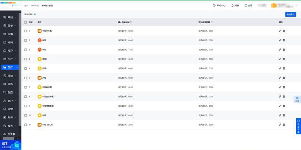Click the sidebar horizontal scrollbar

pyautogui.click(x=8, y=138)
